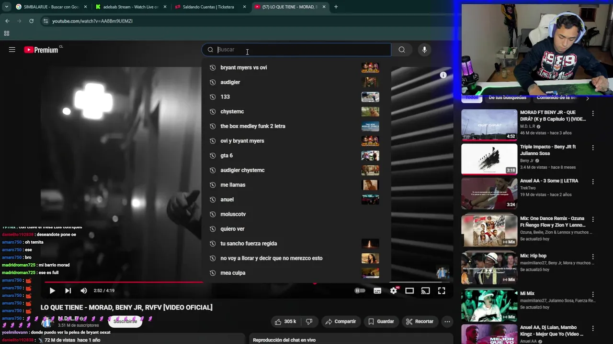Open options for Triple Impacto video
613x344 pixels.
[x=593, y=148]
